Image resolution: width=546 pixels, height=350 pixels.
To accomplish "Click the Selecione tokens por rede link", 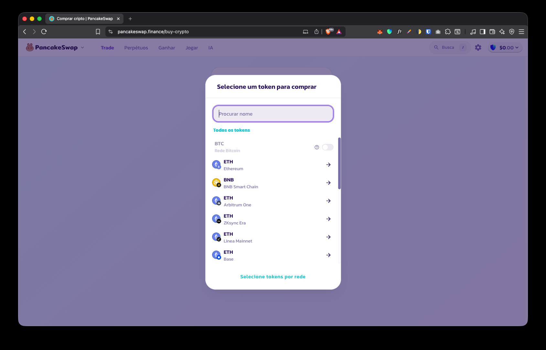I will pyautogui.click(x=273, y=277).
